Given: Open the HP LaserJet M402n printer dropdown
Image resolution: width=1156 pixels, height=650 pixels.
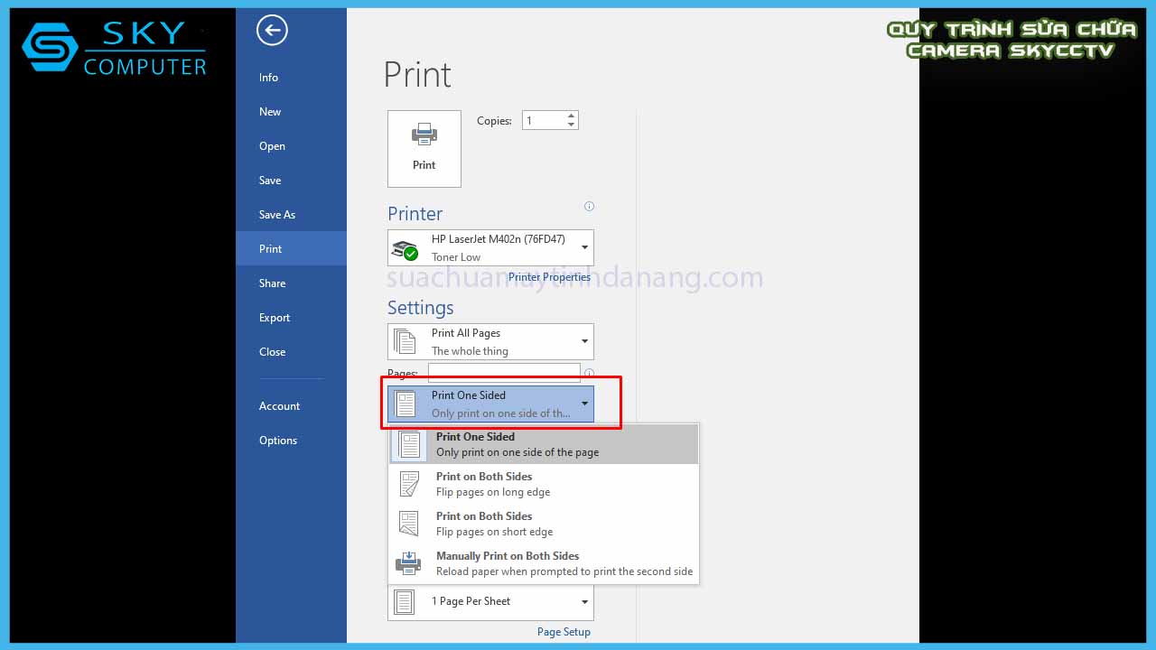Looking at the screenshot, I should pyautogui.click(x=490, y=248).
